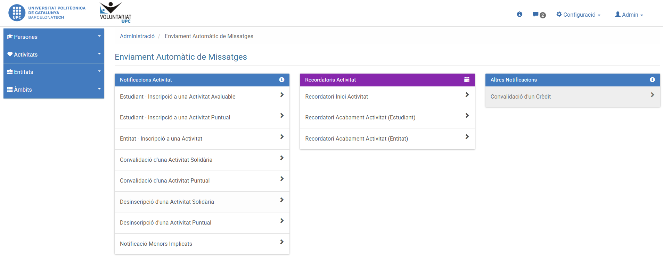
Task: Click calendar icon in Recordatoris Activitat header
Action: coord(467,80)
